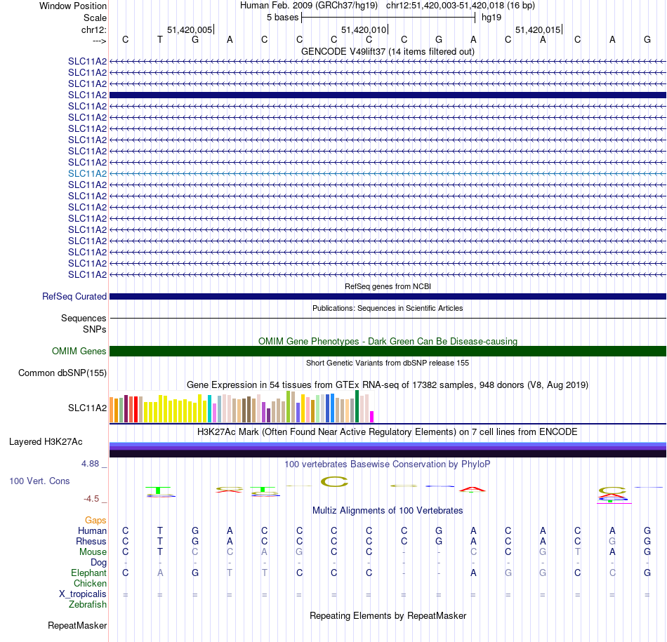667x642 pixels.
Task: Select the "Chicken" alignment row label
Action: (x=90, y=583)
